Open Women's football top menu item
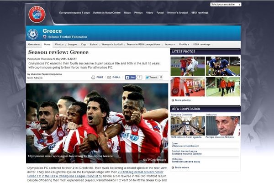This screenshot has height=183, width=274. [177, 13]
